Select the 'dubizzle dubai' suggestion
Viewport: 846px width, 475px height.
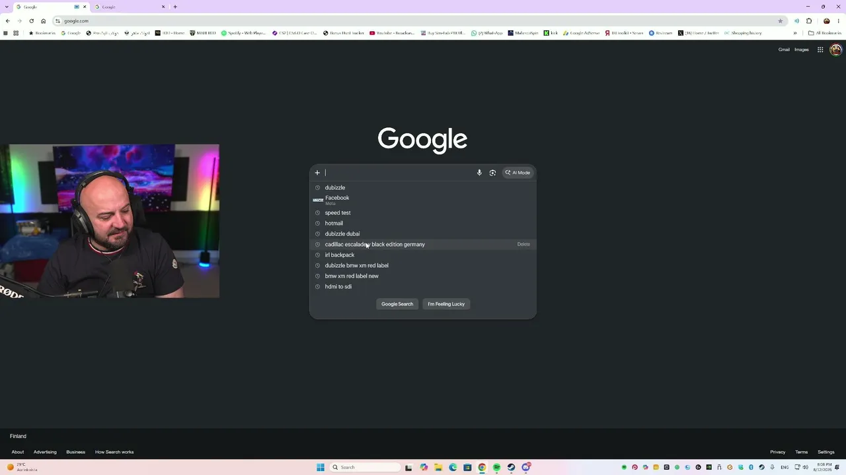pos(423,234)
